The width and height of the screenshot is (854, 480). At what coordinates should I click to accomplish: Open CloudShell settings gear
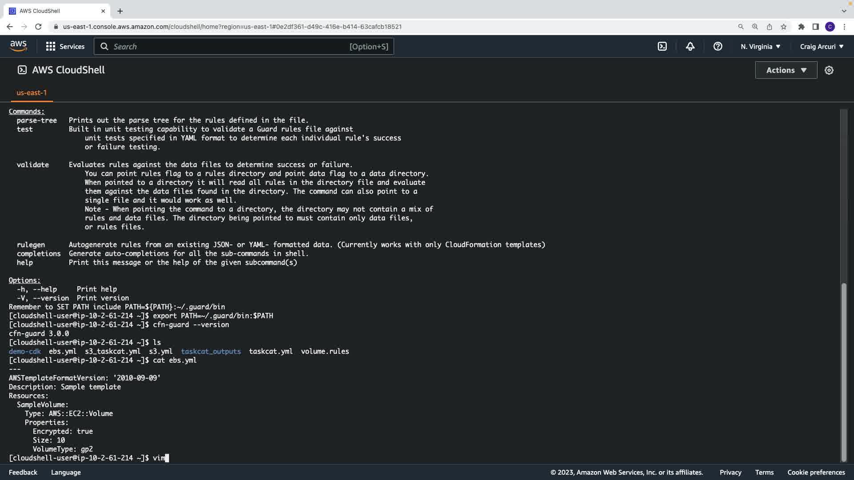(829, 70)
